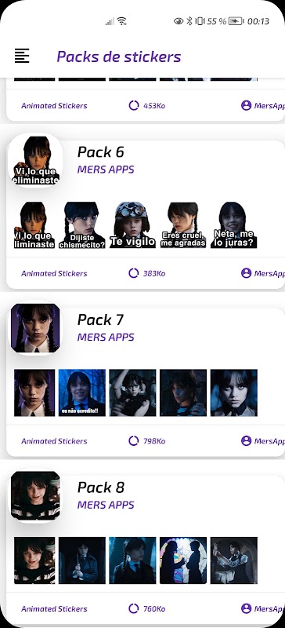Click Animated Stickers label in Pack 7
This screenshot has height=628, width=285.
point(54,441)
